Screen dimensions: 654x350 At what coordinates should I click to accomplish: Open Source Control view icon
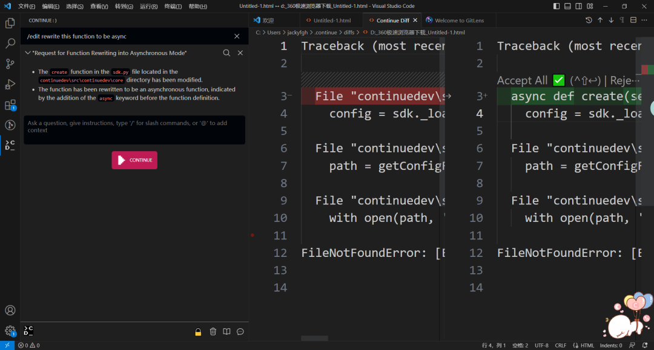point(10,63)
